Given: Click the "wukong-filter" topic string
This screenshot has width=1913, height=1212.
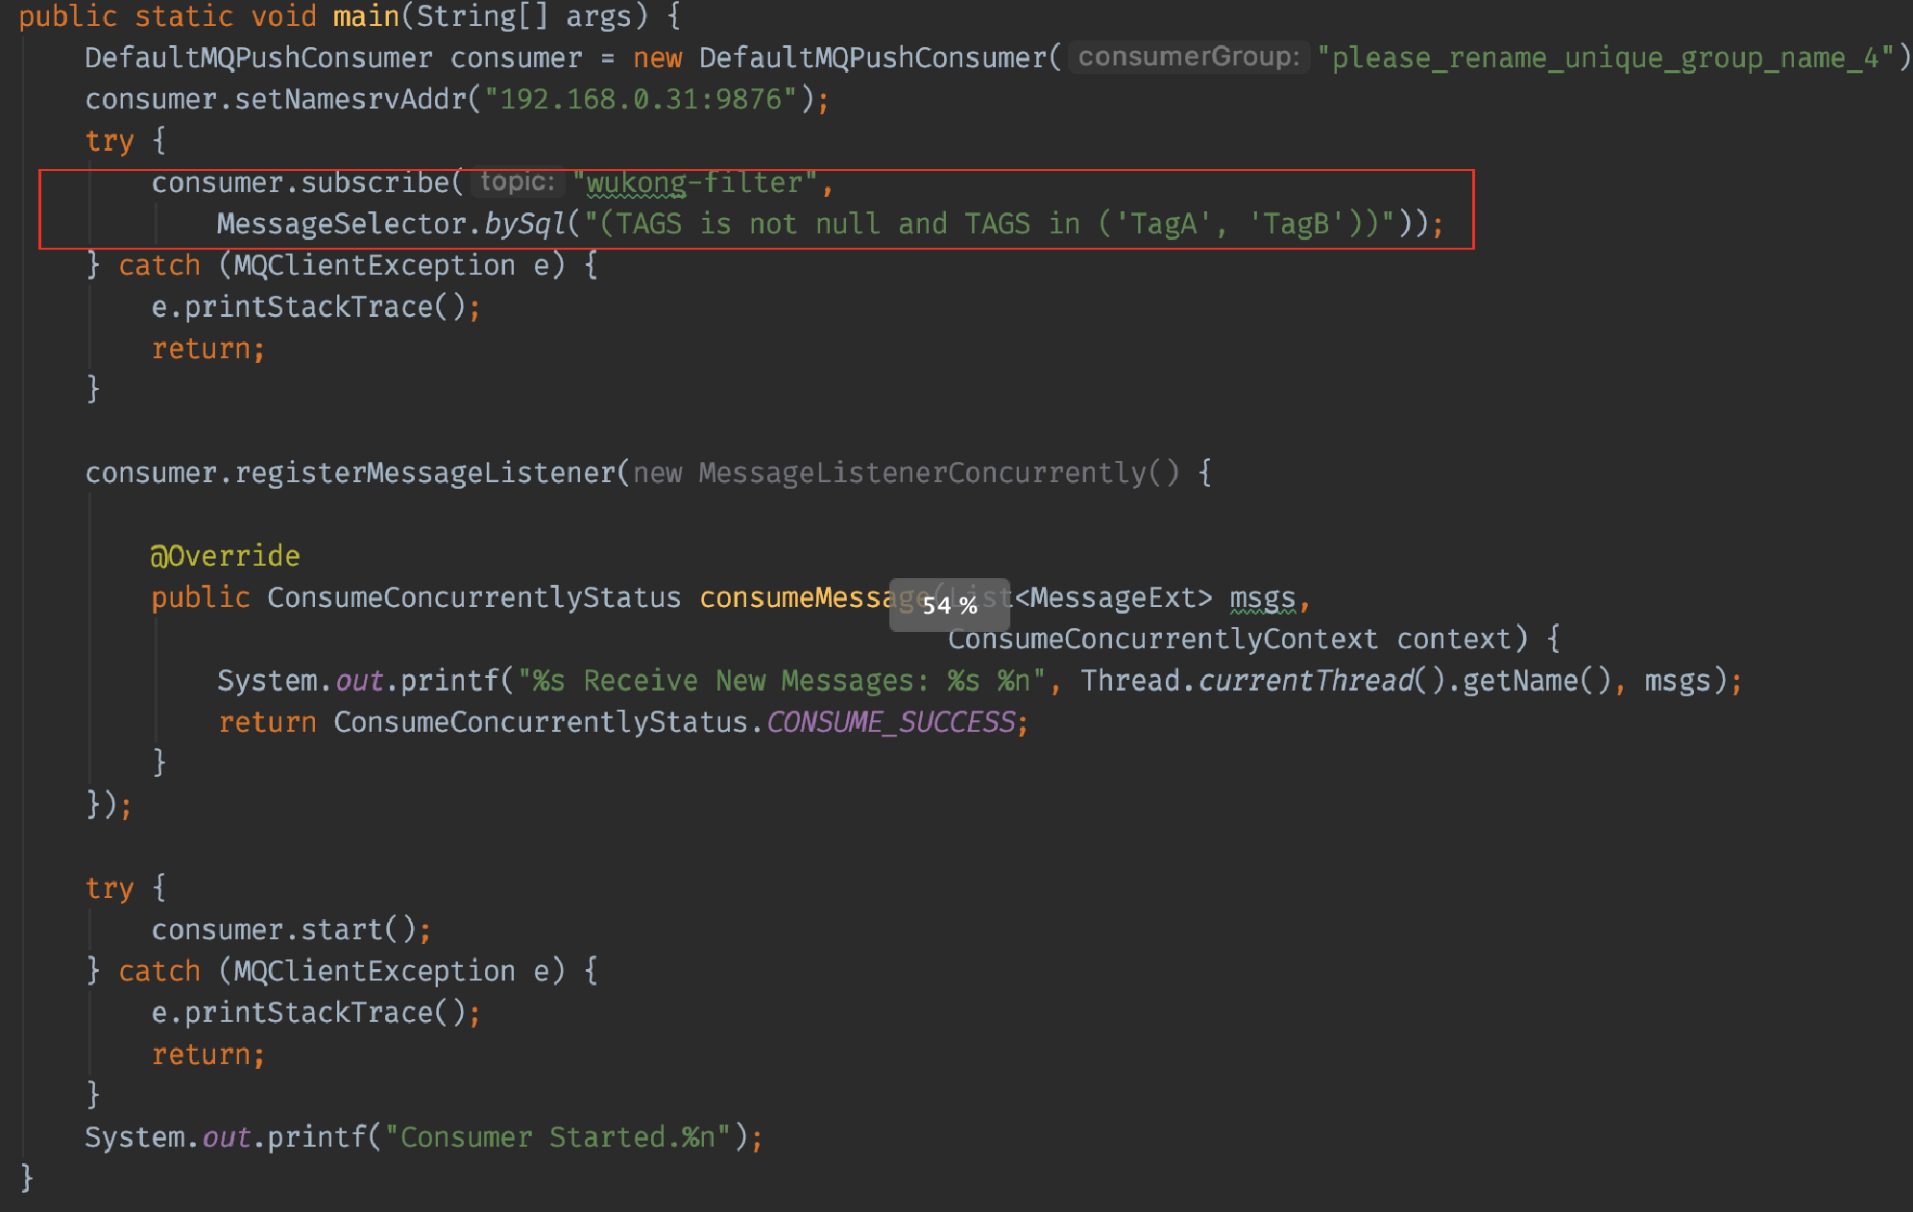Looking at the screenshot, I should click(x=695, y=182).
